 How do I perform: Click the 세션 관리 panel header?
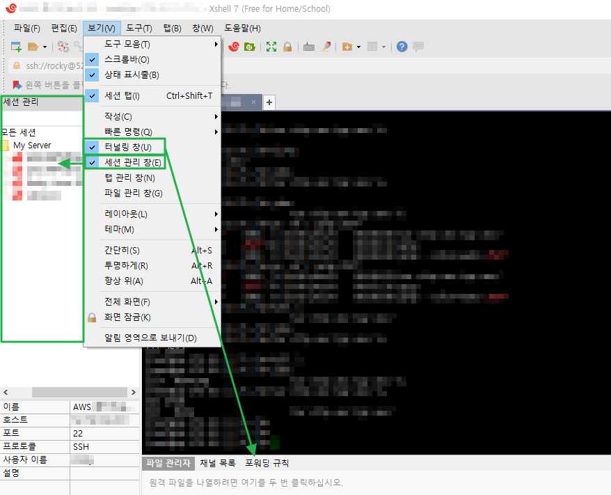[x=42, y=102]
